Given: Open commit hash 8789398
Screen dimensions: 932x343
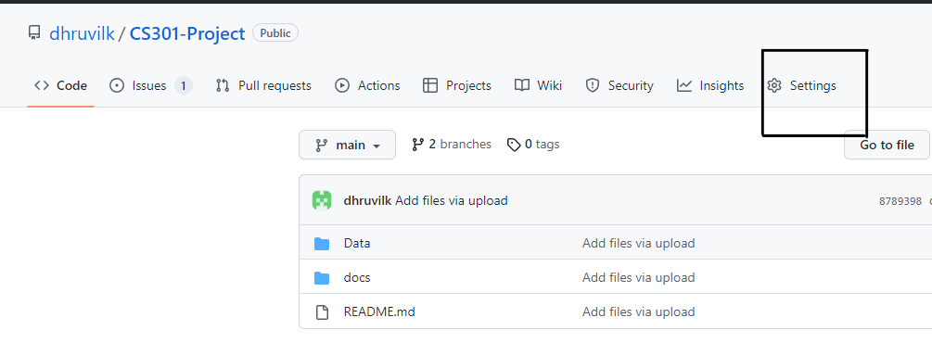Looking at the screenshot, I should (x=900, y=201).
